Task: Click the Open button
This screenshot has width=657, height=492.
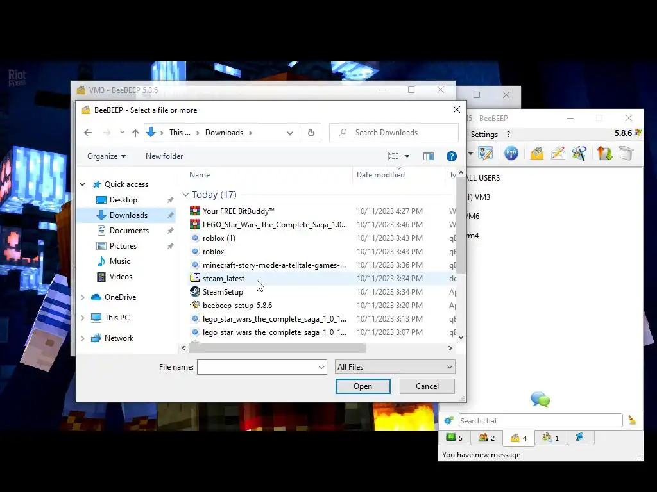Action: (363, 386)
